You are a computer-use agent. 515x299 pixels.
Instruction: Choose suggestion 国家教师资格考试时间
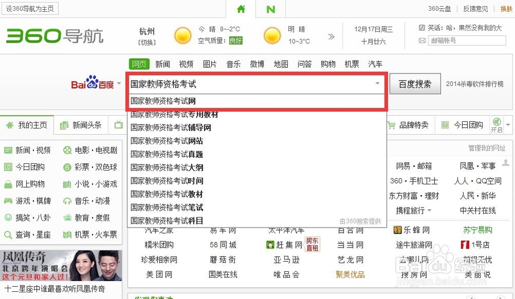pos(256,181)
